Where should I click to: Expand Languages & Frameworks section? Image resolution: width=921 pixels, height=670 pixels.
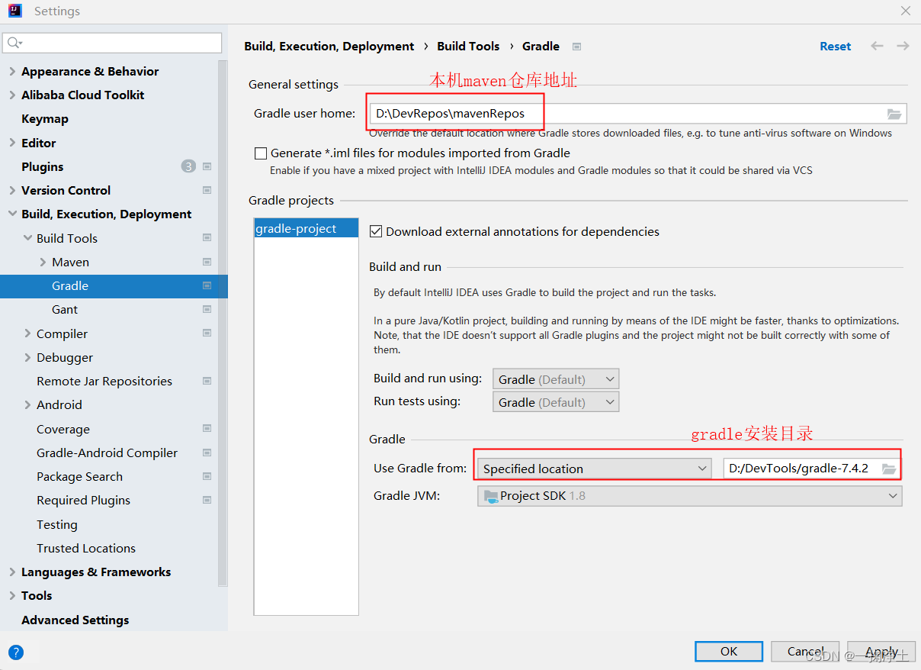pos(12,572)
